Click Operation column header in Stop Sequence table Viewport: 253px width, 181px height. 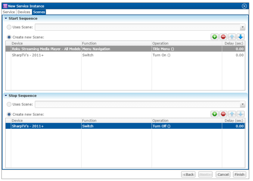(x=187, y=120)
